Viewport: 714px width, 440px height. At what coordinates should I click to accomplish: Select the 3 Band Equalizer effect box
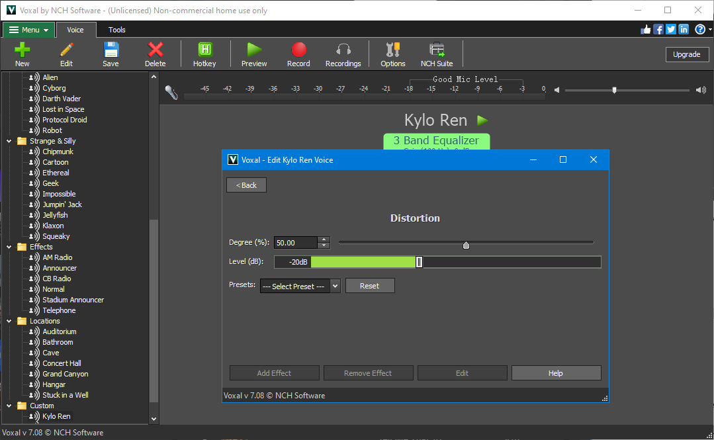[x=436, y=141]
